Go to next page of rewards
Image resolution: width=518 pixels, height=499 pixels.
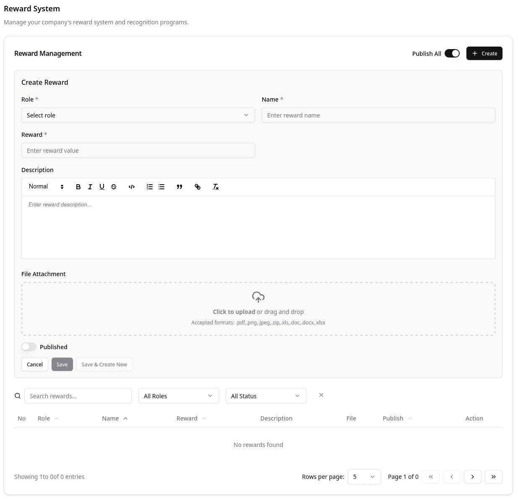473,477
